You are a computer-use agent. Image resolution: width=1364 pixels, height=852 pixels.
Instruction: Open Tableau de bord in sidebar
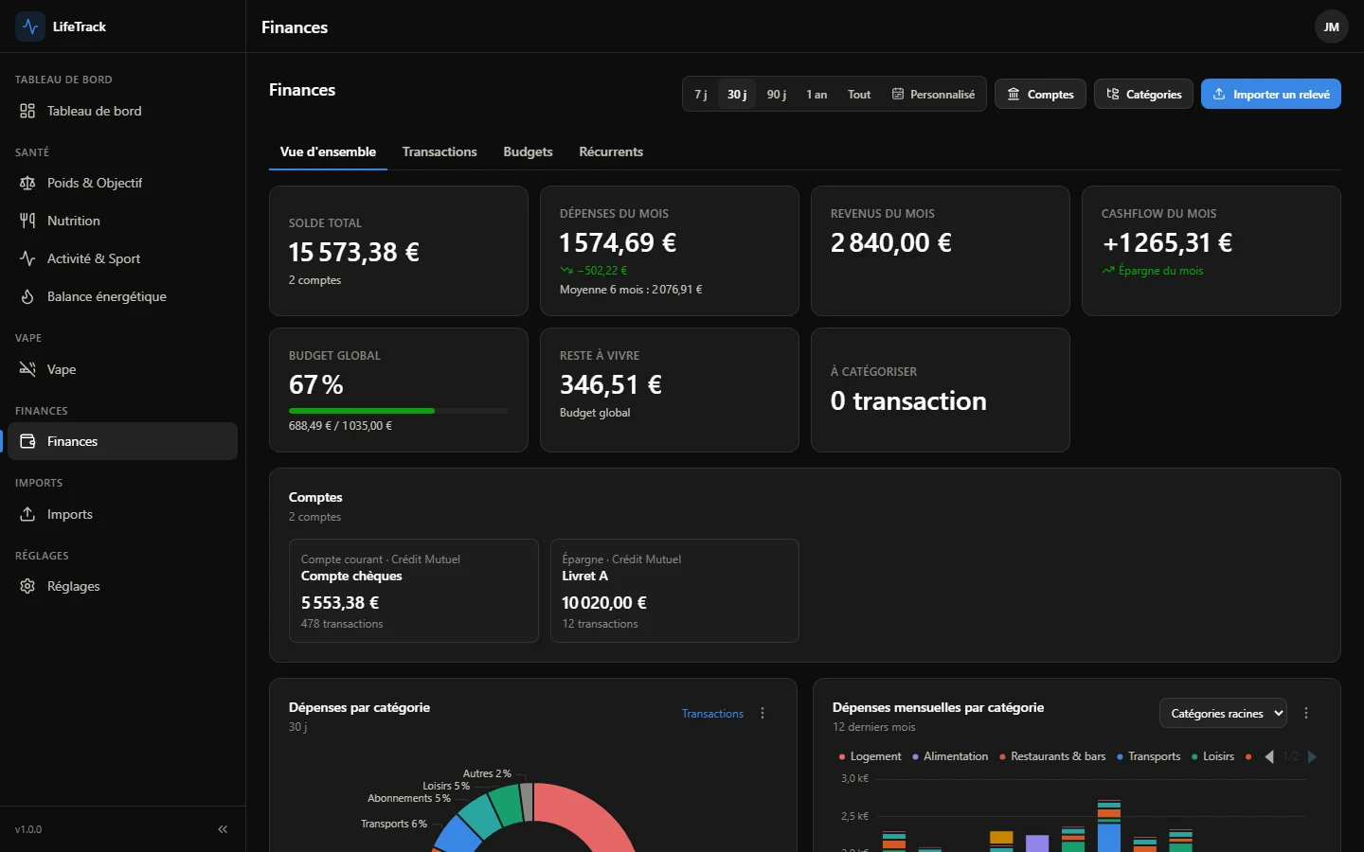122,111
